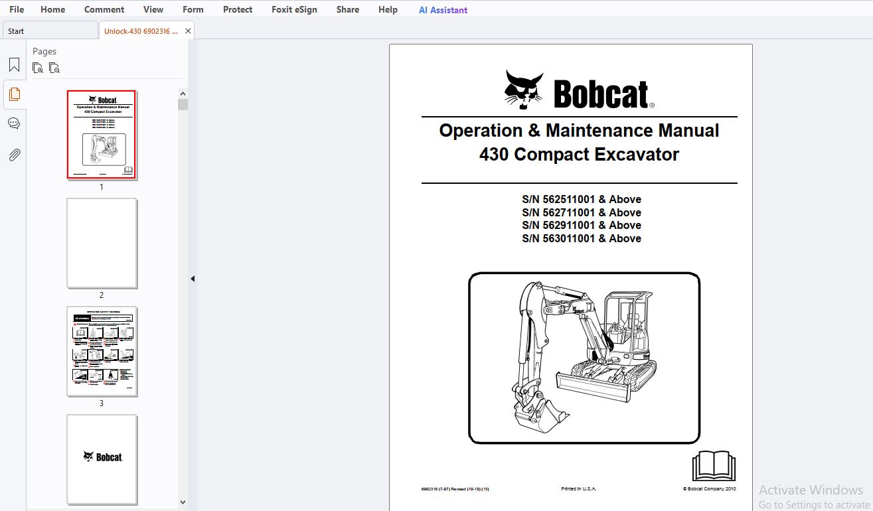Select page 3 thumbnail

point(102,351)
